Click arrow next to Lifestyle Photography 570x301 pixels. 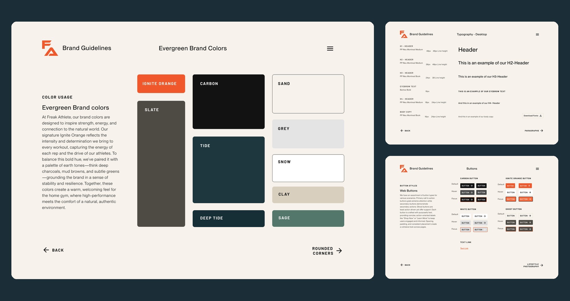[542, 265]
